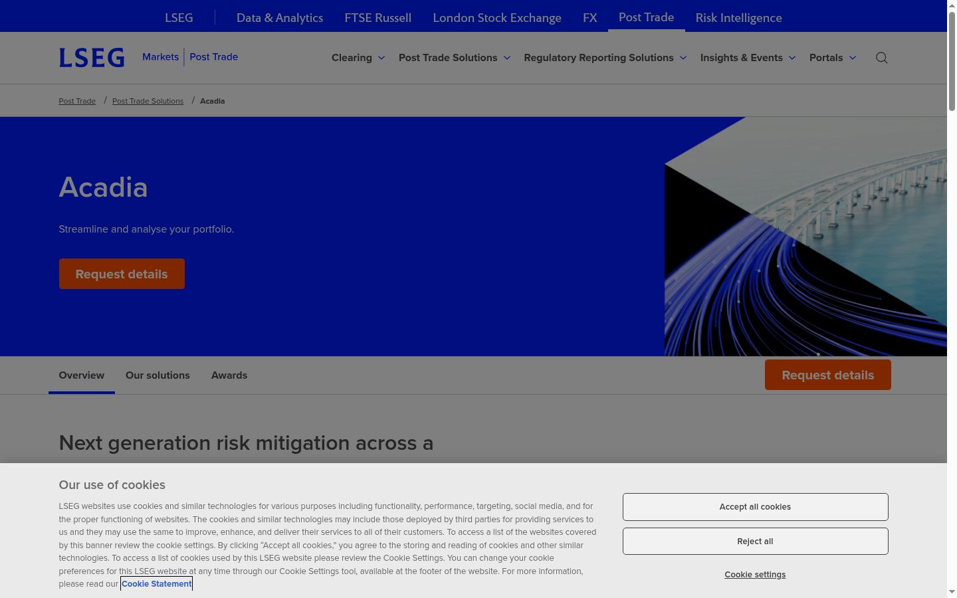957x598 pixels.
Task: Select FX in top navigation
Action: pos(590,18)
